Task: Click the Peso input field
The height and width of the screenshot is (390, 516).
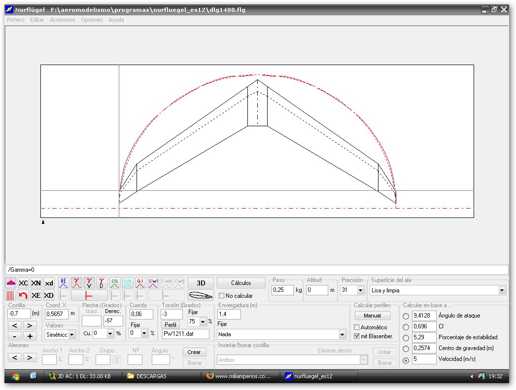Action: tap(282, 290)
